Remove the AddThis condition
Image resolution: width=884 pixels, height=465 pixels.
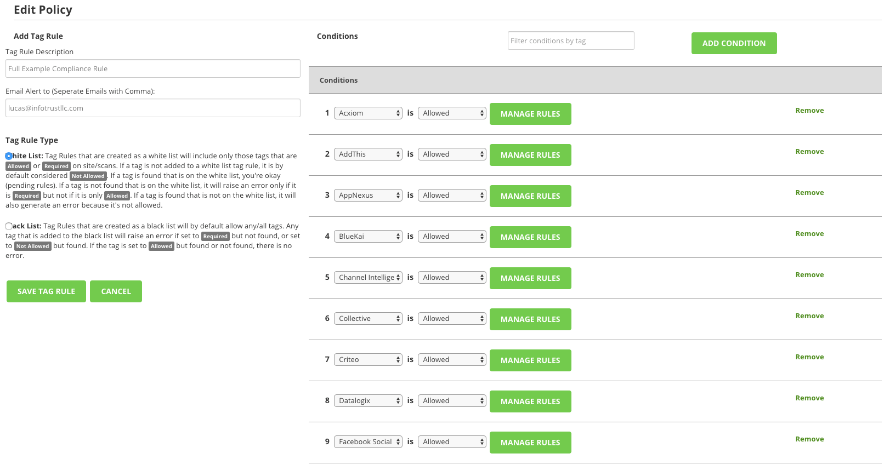click(x=809, y=152)
